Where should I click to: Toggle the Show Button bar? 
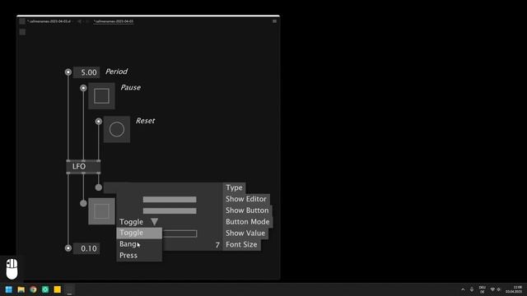click(x=170, y=210)
